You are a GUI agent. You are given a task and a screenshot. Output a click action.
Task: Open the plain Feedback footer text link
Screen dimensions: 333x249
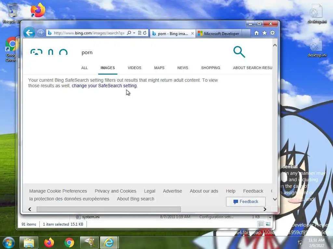coord(253,191)
